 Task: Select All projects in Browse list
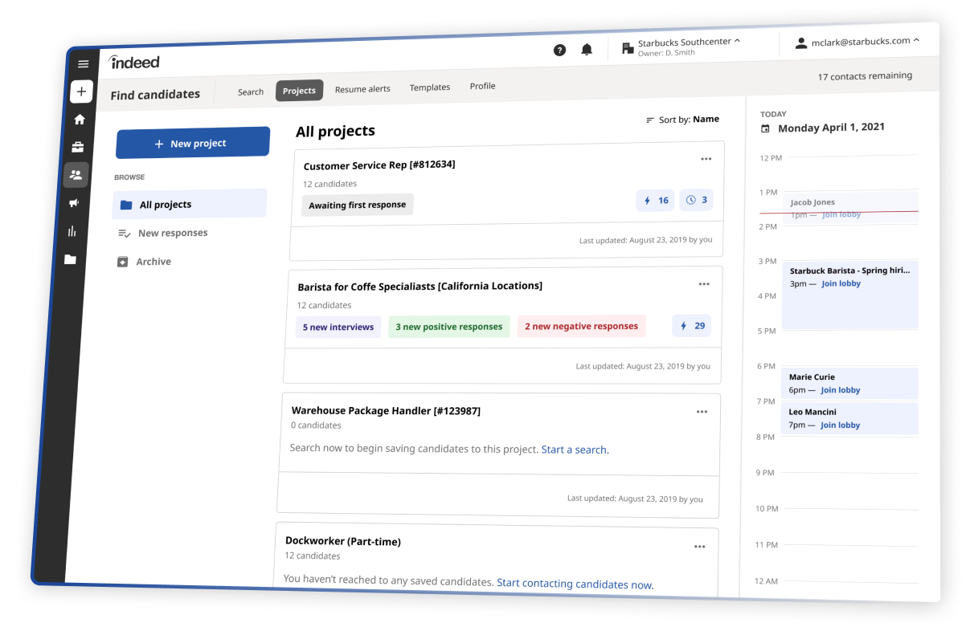[x=189, y=204]
